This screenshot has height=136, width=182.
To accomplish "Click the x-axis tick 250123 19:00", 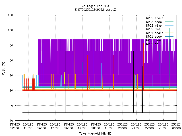I will [x=109, y=126].
